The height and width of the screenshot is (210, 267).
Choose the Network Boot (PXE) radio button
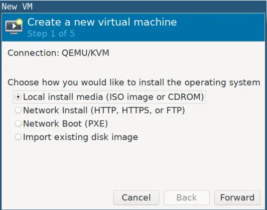18,123
